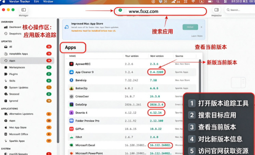Sort by the Source column
Image resolution: width=255 pixels, height=155 pixels.
pos(179,56)
